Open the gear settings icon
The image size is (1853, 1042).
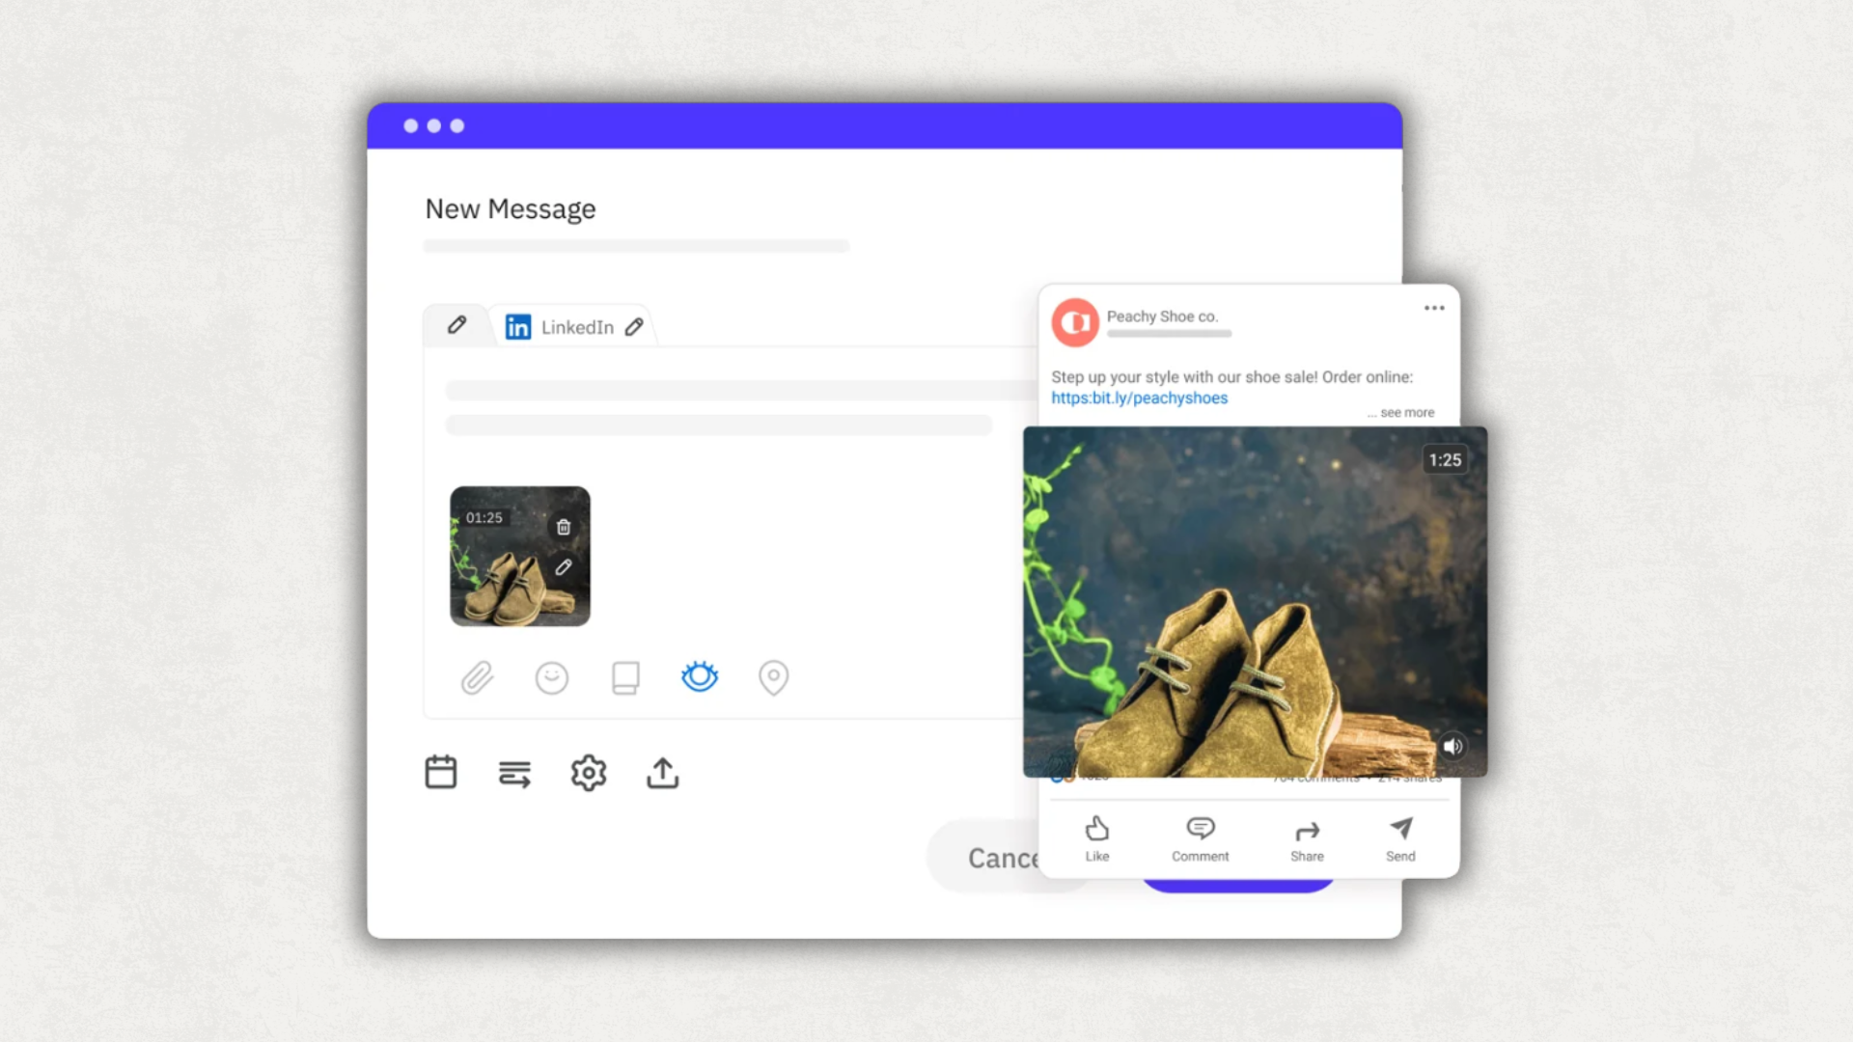tap(589, 773)
